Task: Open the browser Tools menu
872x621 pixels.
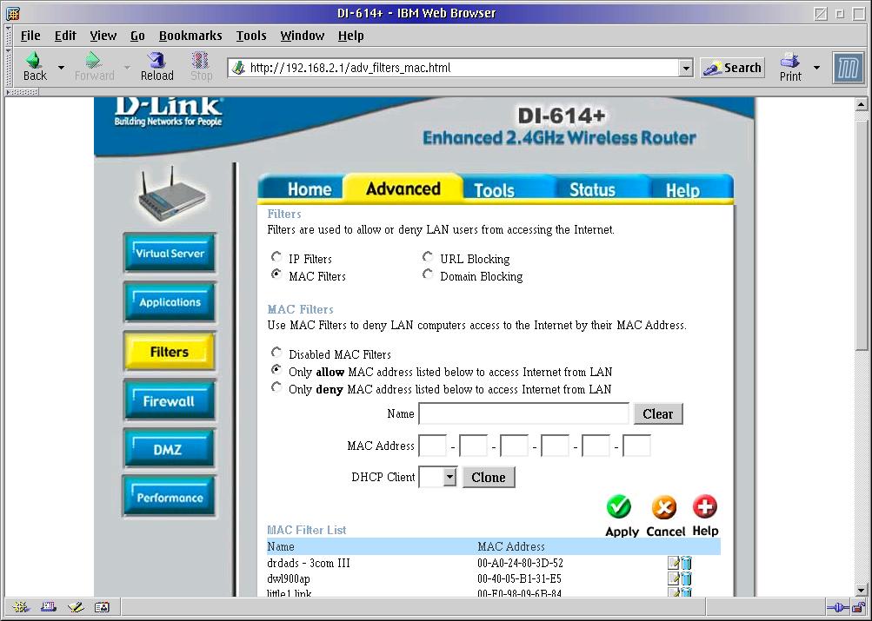Action: point(250,36)
